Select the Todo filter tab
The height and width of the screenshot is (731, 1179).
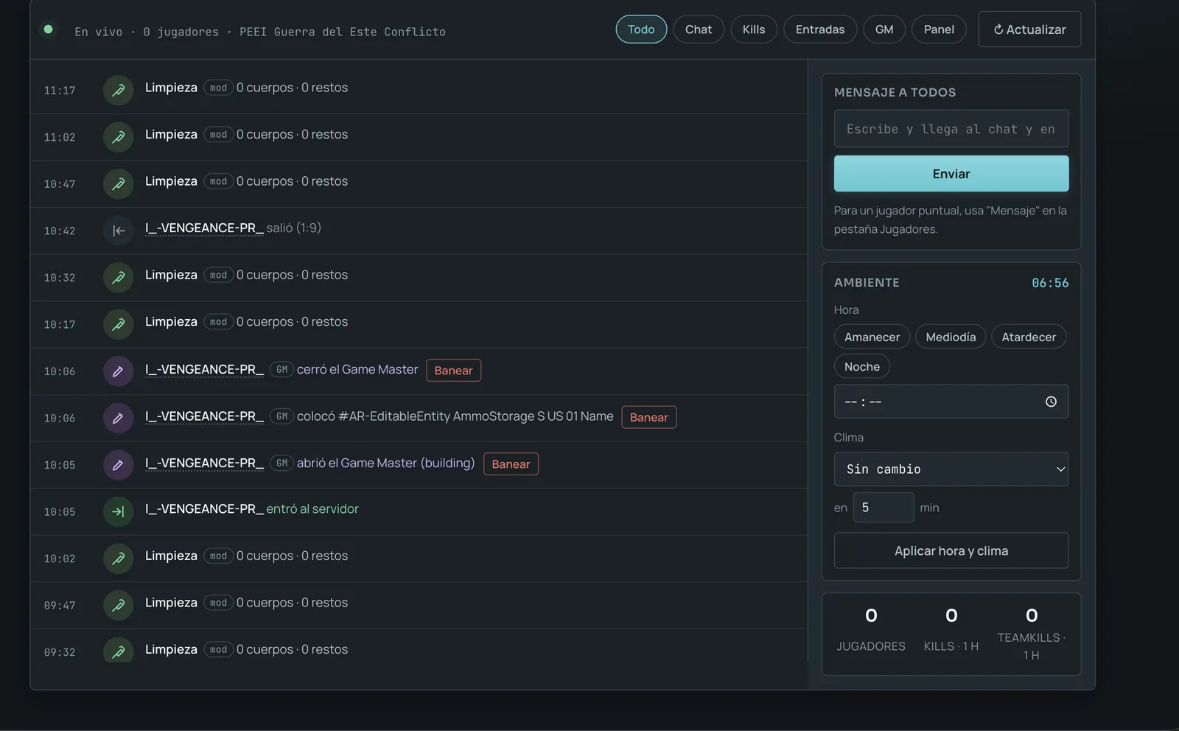tap(641, 29)
